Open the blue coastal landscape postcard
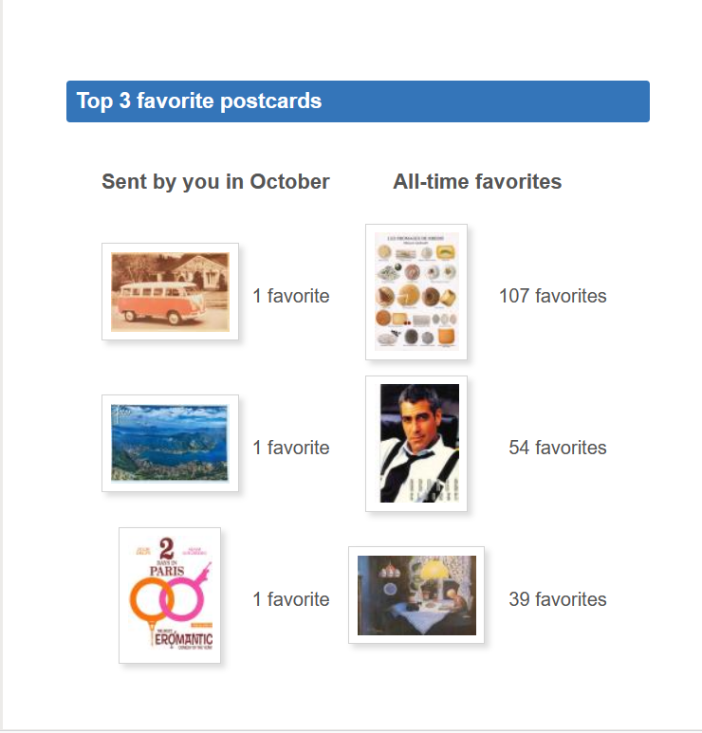702x733 pixels. click(170, 443)
